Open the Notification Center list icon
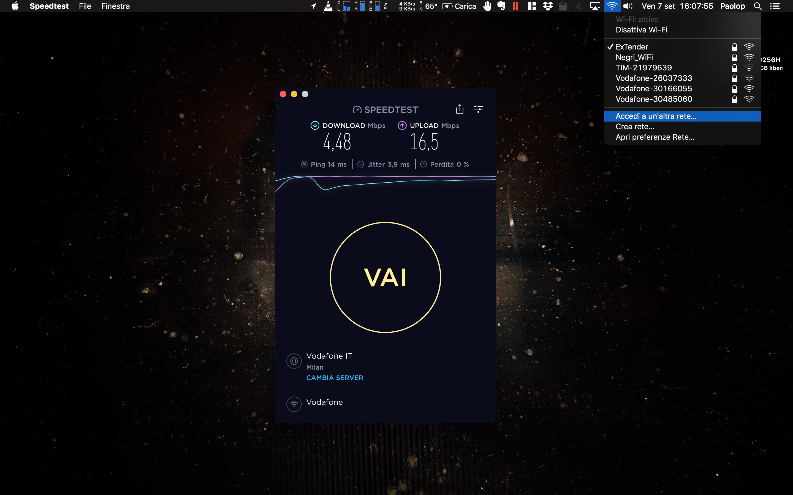The height and width of the screenshot is (495, 793). [775, 6]
